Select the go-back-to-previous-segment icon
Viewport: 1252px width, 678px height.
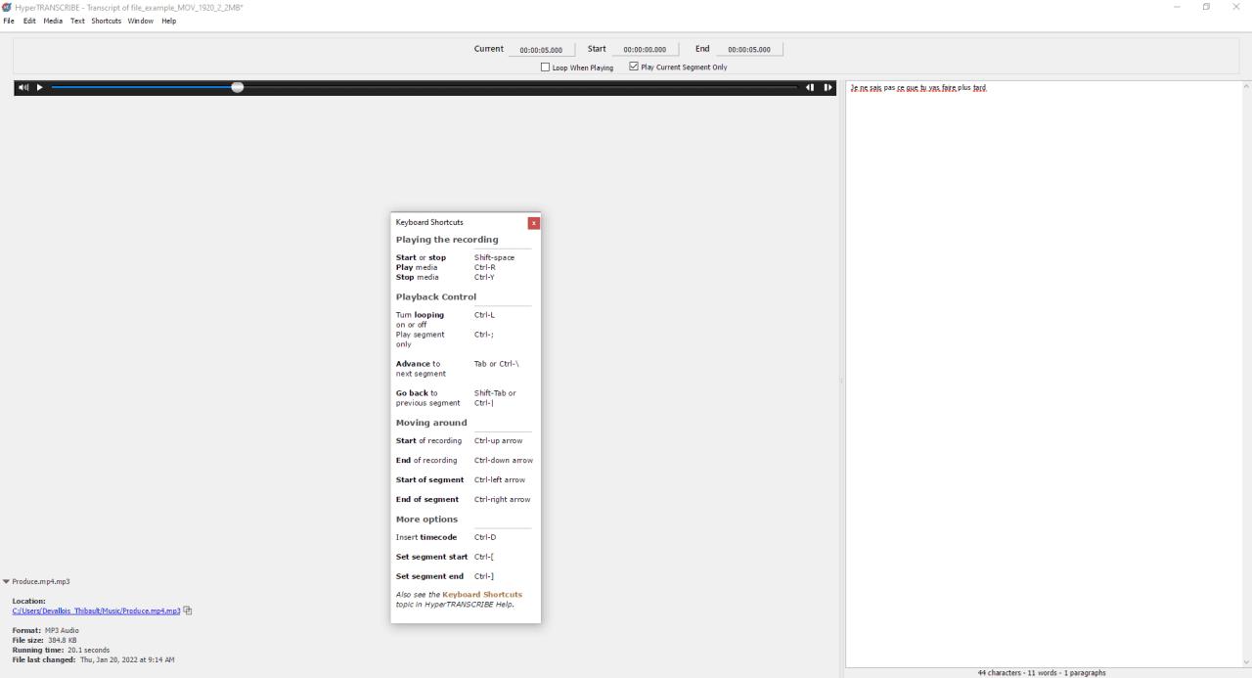pyautogui.click(x=810, y=87)
